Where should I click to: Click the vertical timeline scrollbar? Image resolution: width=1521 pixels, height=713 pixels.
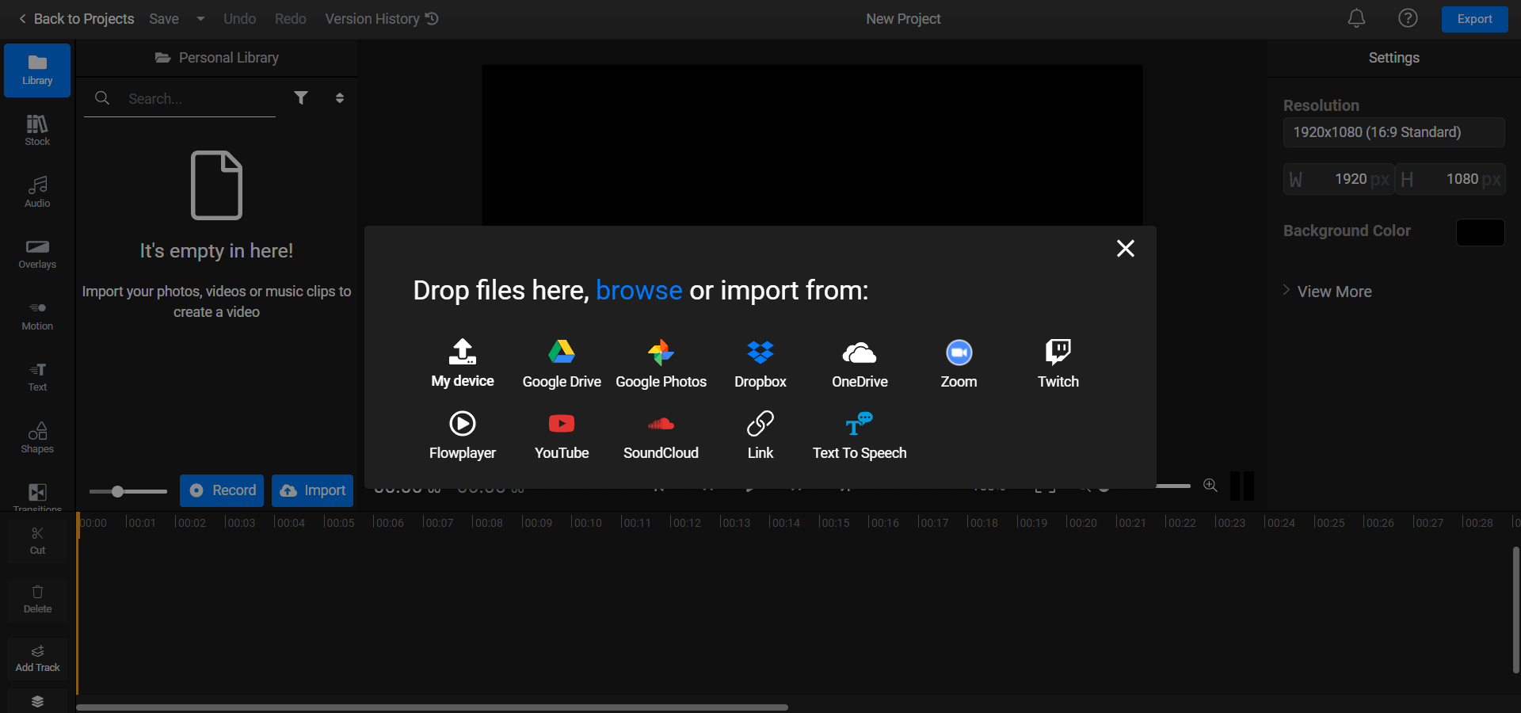click(x=1515, y=609)
